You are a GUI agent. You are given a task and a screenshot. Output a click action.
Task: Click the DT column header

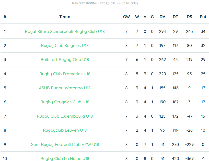coord(175,17)
